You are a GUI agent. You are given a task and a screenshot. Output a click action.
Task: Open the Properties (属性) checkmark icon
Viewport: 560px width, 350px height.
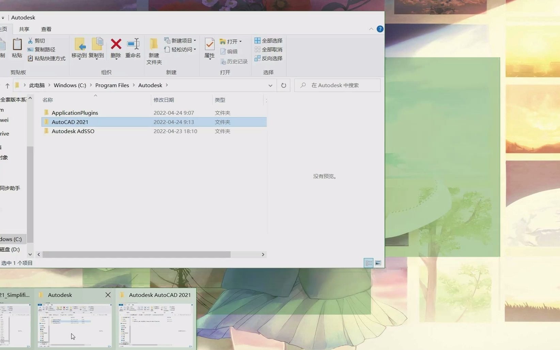coord(209,44)
